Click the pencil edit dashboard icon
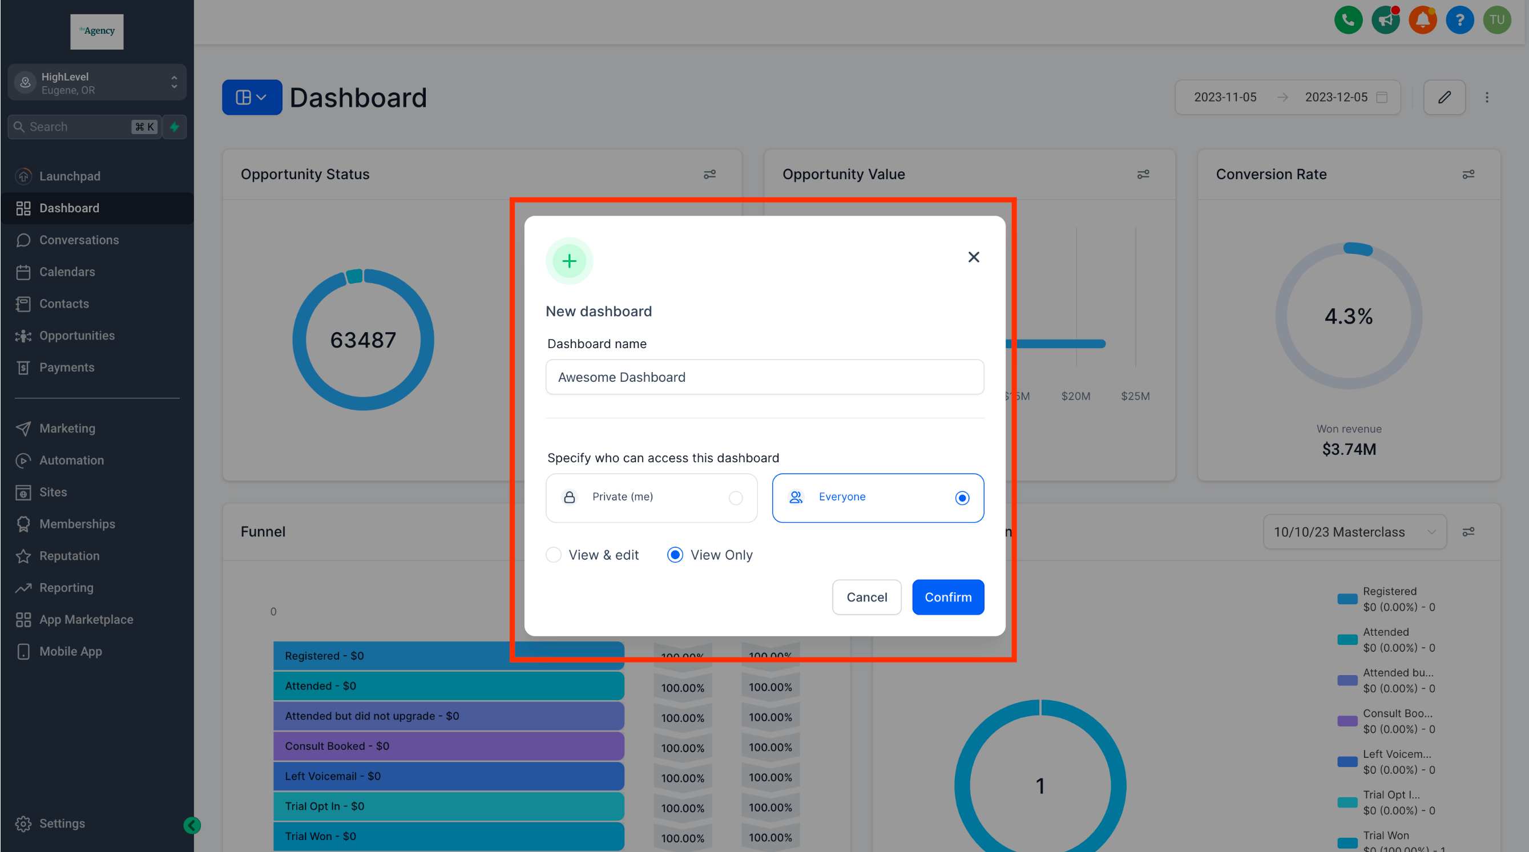 tap(1444, 98)
